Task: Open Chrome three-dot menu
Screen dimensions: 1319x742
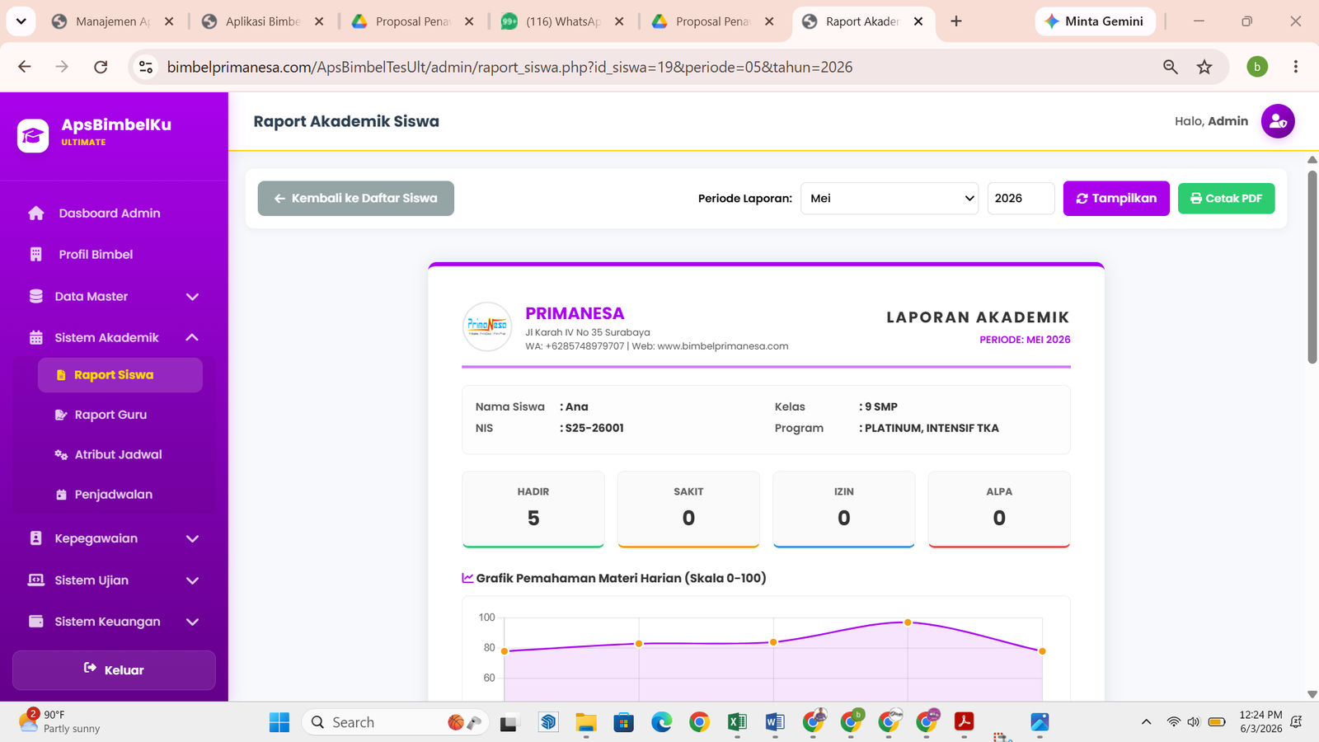Action: click(1296, 67)
